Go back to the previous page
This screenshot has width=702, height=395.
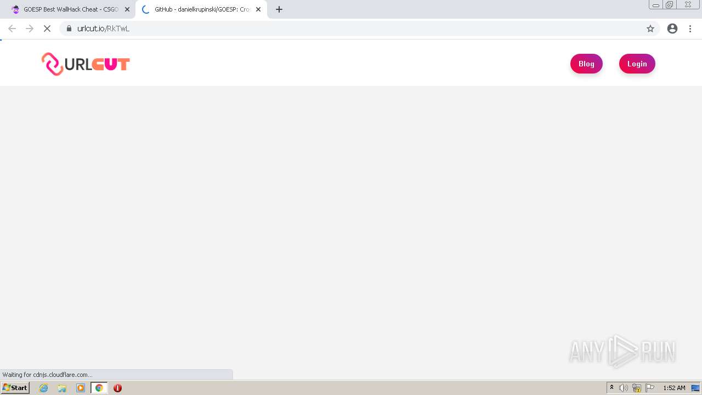(x=12, y=29)
